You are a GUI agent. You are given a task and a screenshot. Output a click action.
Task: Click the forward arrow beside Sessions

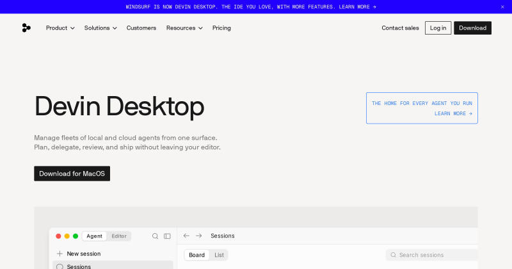198,236
